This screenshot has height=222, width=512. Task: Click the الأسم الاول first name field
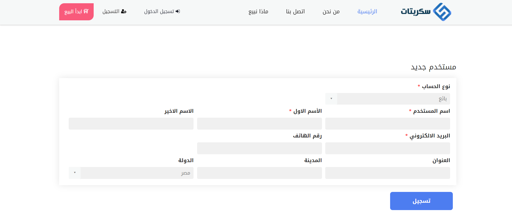click(x=259, y=124)
